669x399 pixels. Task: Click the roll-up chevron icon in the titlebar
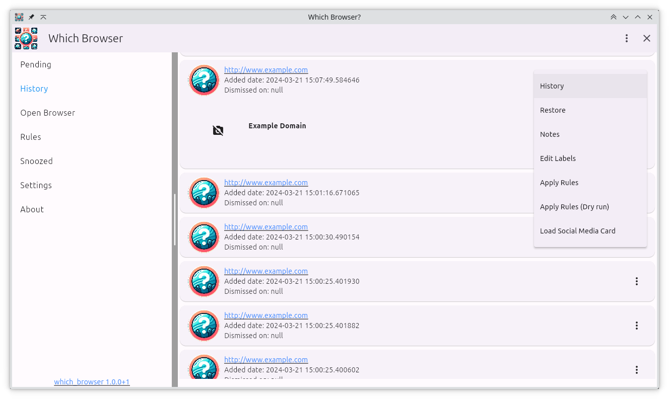[43, 17]
